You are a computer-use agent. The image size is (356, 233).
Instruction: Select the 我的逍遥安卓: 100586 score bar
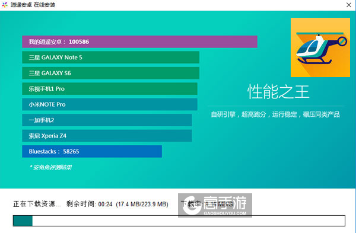tap(139, 42)
